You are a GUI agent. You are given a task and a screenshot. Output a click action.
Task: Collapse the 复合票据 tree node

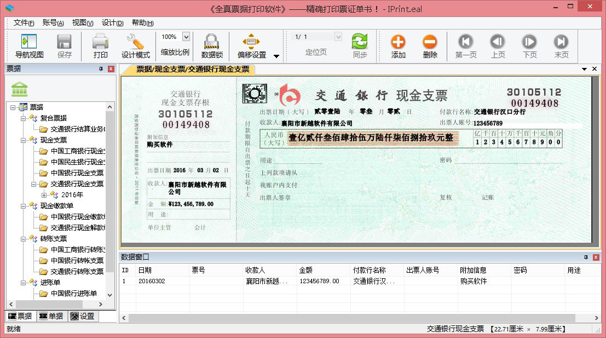pyautogui.click(x=23, y=118)
